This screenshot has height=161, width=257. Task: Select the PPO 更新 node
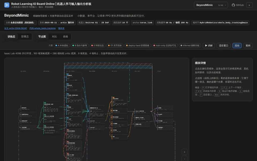coord(165,121)
